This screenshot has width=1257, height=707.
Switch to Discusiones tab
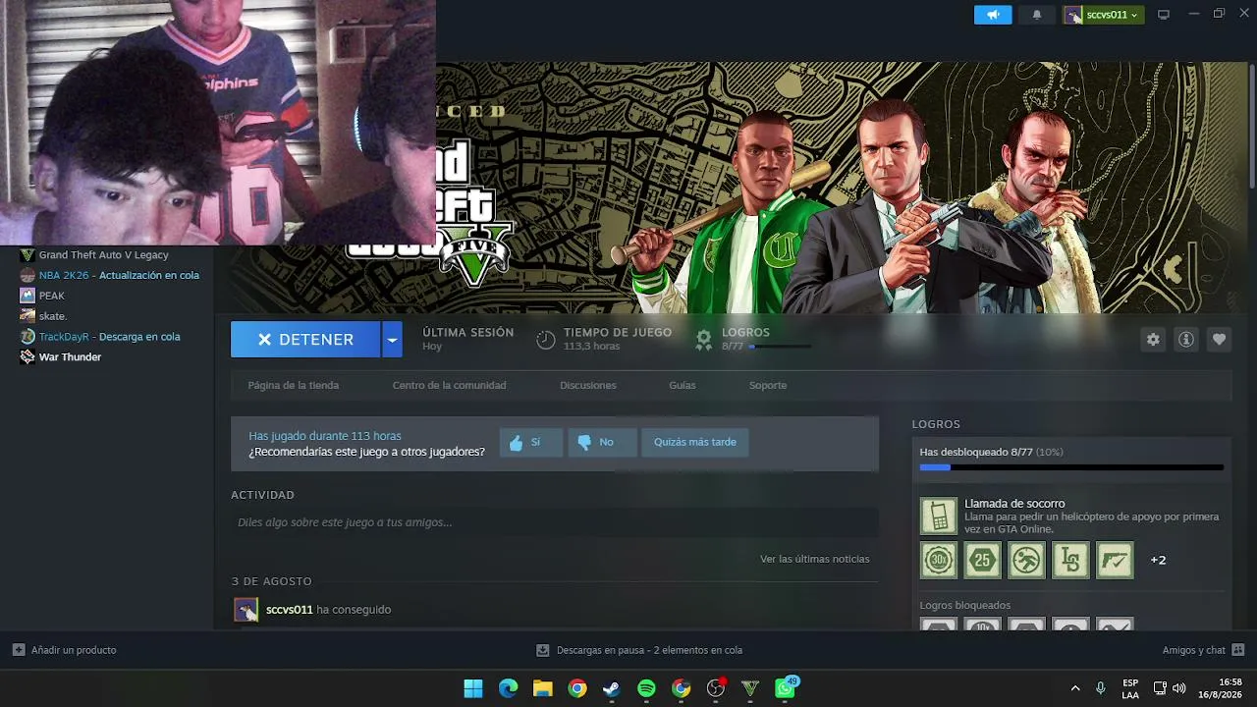tap(588, 385)
